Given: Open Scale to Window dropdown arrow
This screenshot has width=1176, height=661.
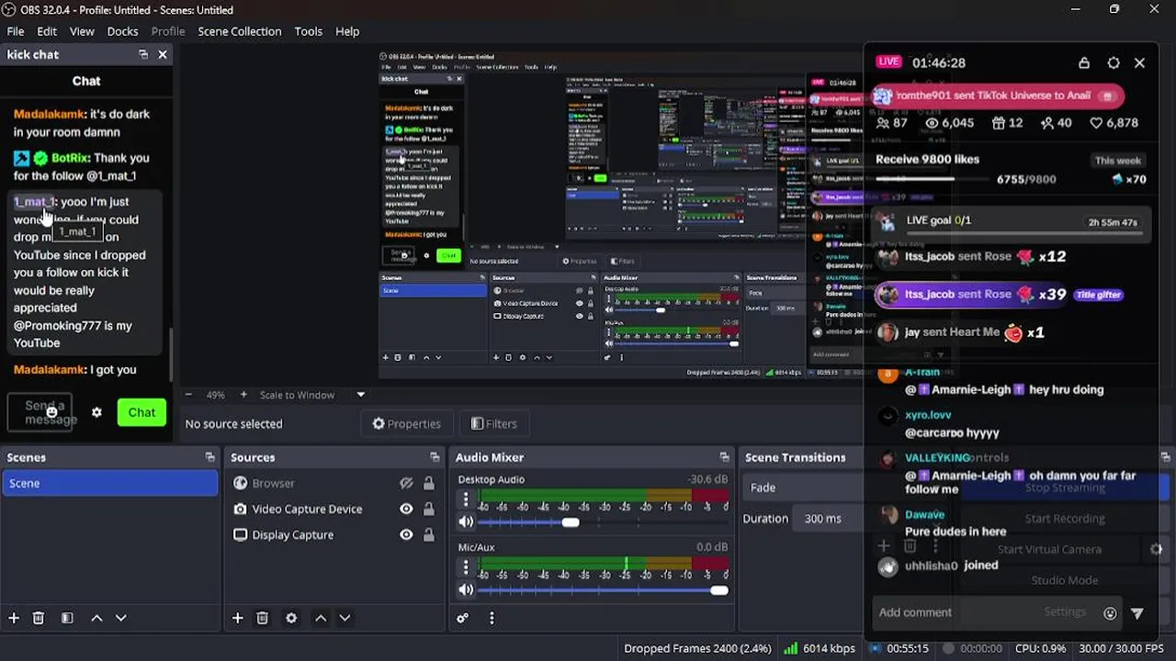Looking at the screenshot, I should point(361,395).
